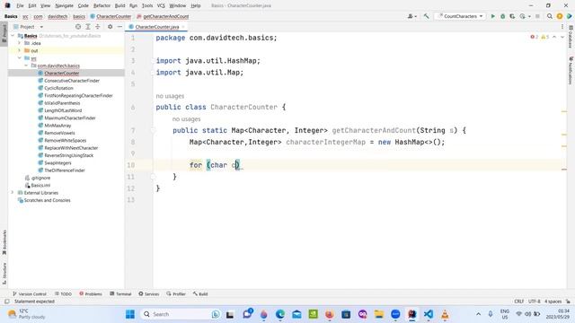This screenshot has height=323, width=575.
Task: Select TheDifferenceFinder class
Action: pyautogui.click(x=65, y=170)
